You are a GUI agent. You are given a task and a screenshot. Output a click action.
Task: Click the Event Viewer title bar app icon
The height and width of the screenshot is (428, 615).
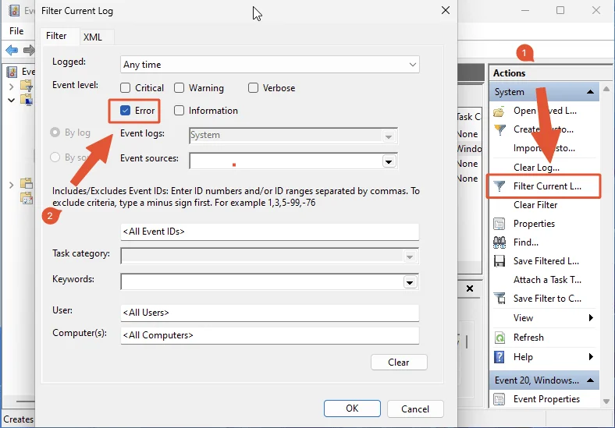(14, 10)
